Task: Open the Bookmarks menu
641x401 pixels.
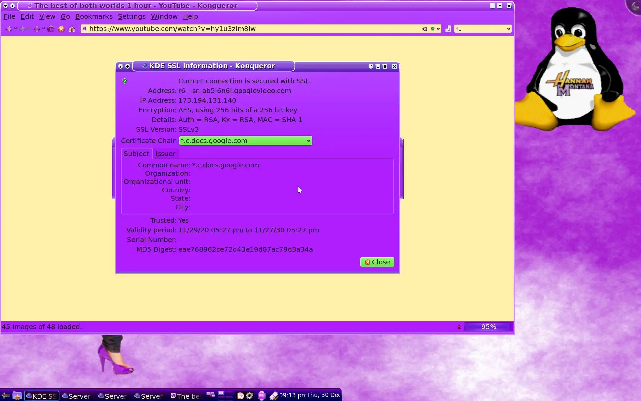Action: (94, 16)
